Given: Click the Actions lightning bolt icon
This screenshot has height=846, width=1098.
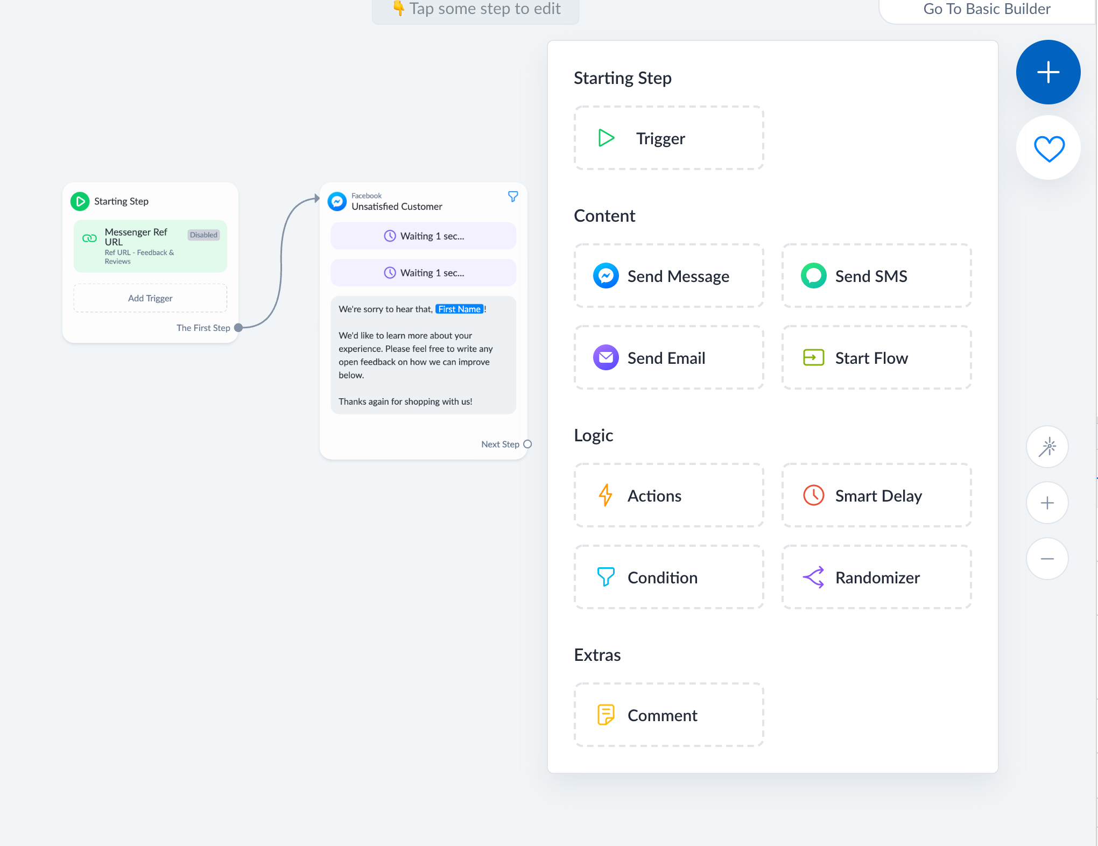Looking at the screenshot, I should point(607,495).
